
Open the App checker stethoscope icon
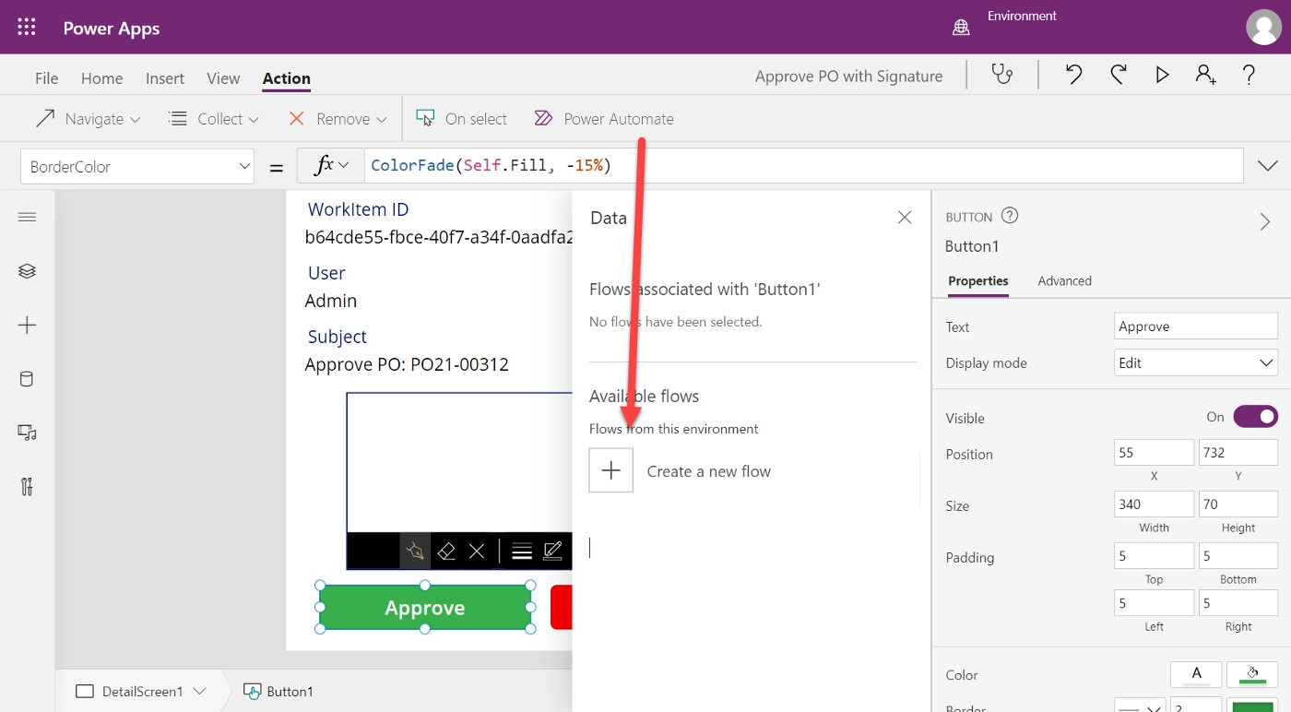(x=1002, y=75)
